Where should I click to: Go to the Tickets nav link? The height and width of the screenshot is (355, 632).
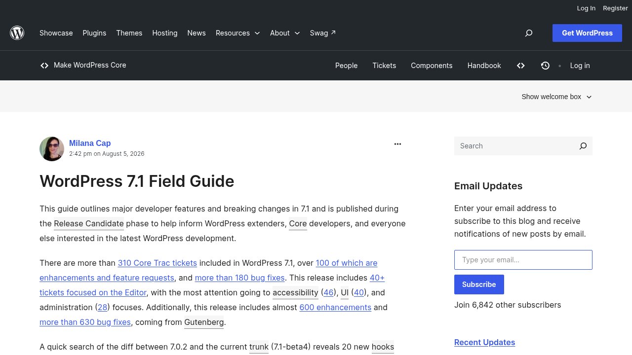[x=384, y=66]
